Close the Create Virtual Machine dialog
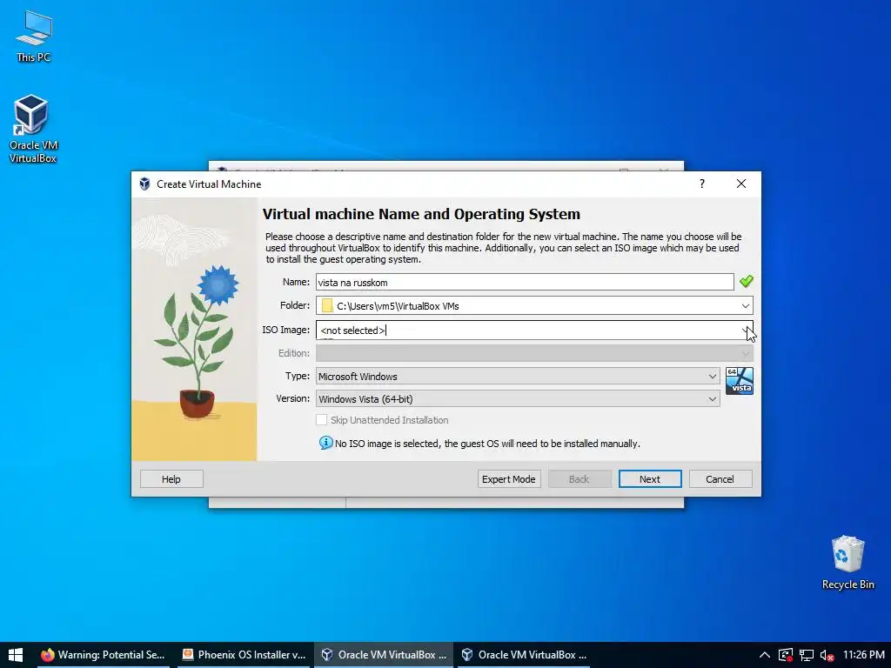The height and width of the screenshot is (668, 891). click(x=741, y=184)
